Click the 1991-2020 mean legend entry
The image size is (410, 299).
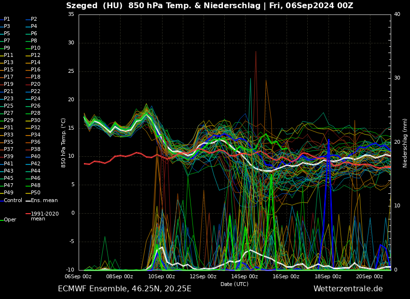[x=44, y=216]
